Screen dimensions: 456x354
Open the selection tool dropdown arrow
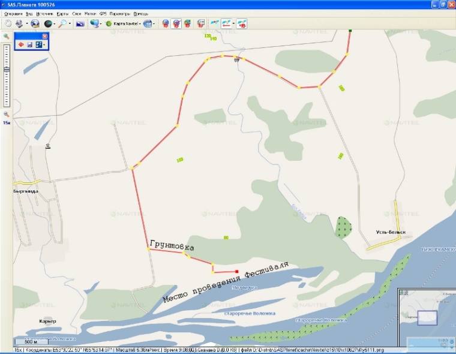pyautogui.click(x=26, y=23)
